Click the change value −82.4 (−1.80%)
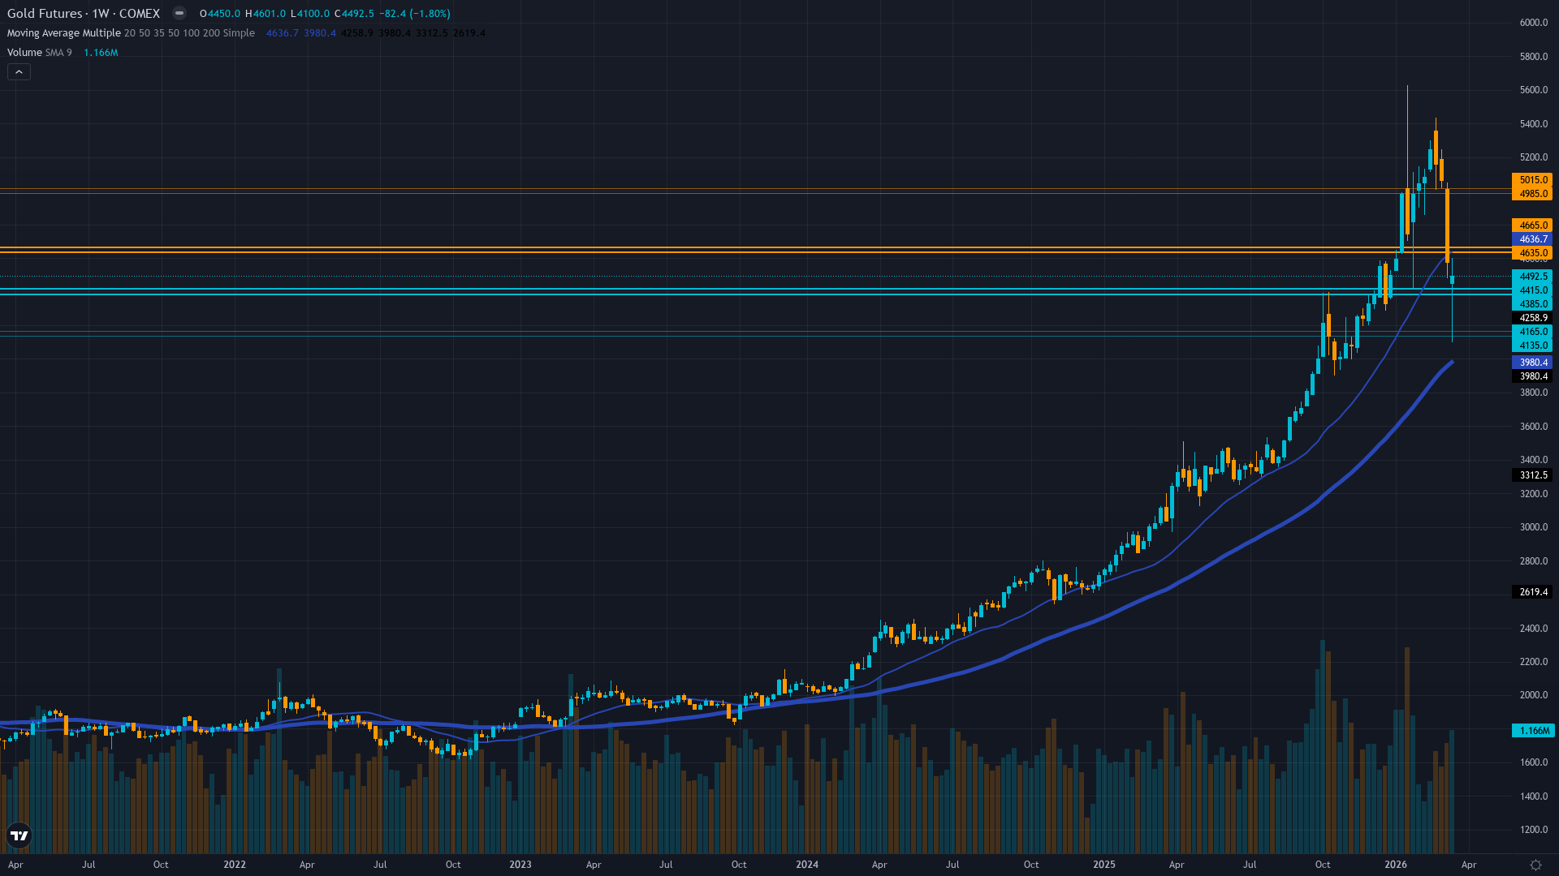Image resolution: width=1559 pixels, height=876 pixels. 415,14
